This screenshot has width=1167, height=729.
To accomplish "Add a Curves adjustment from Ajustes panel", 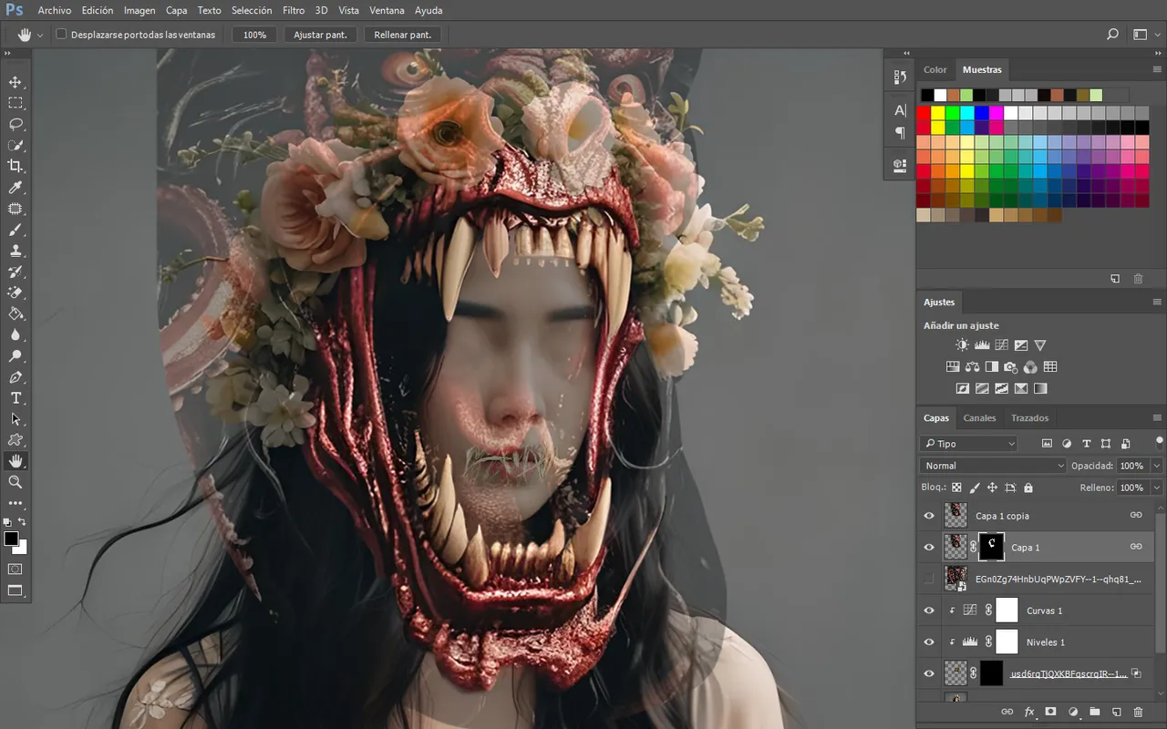I will (1001, 345).
